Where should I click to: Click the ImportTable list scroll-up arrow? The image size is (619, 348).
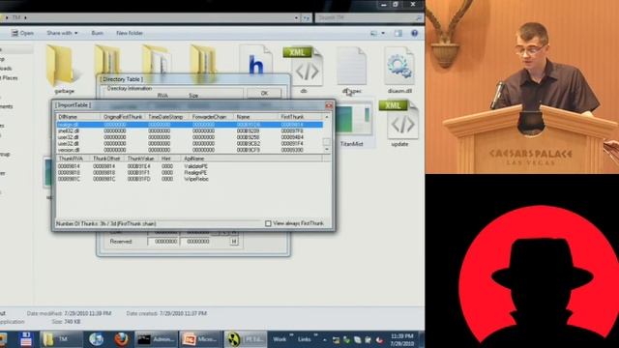click(327, 117)
